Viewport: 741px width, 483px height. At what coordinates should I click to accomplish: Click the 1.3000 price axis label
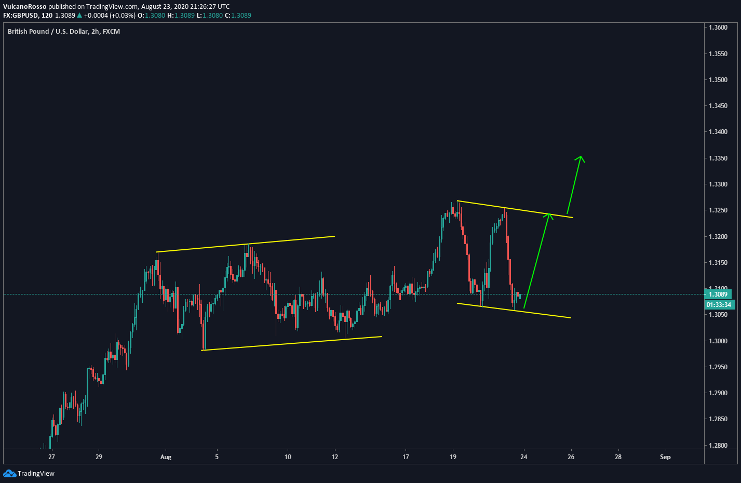pyautogui.click(x=718, y=341)
